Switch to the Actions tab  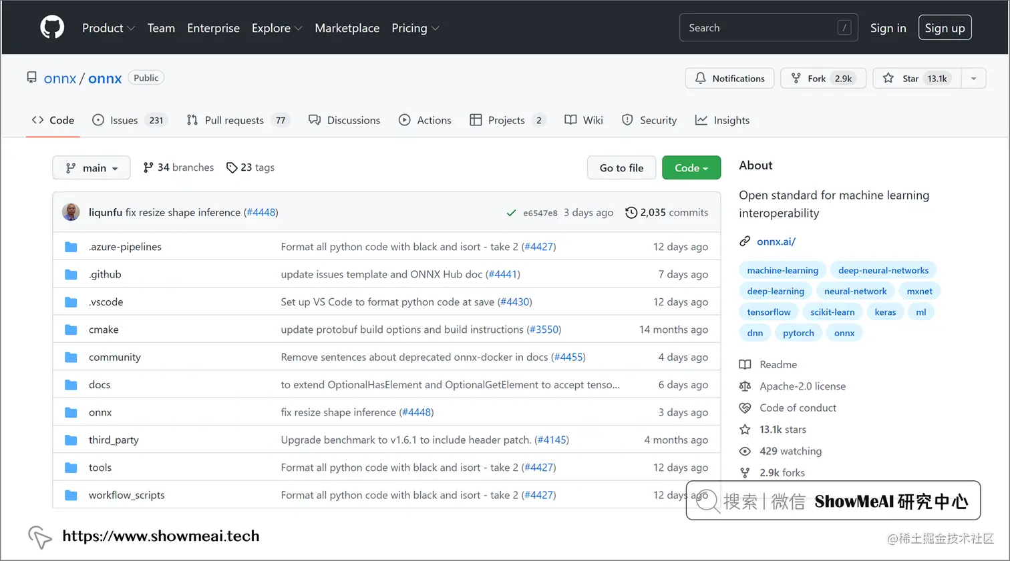[x=425, y=120]
